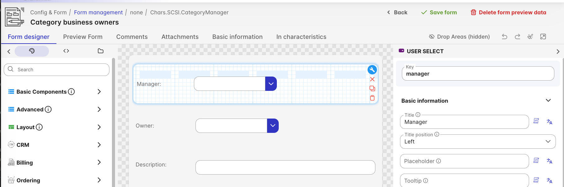
Task: Click the wrench settings icon on Manager field
Action: tap(372, 70)
